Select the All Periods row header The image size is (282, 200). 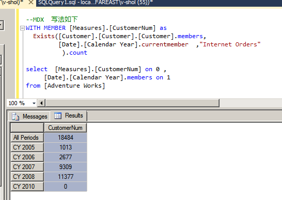[x=27, y=138]
